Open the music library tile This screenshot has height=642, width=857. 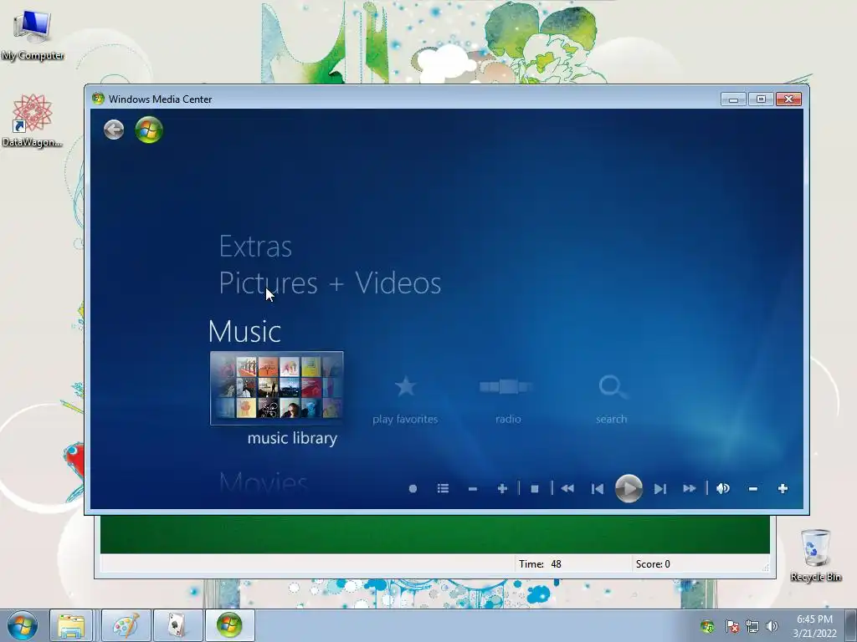276,388
